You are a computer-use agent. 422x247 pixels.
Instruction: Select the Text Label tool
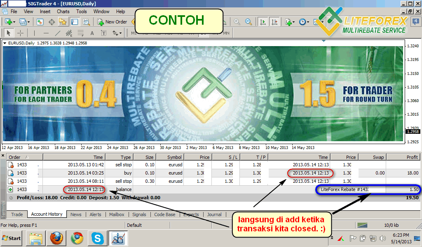tap(103, 33)
